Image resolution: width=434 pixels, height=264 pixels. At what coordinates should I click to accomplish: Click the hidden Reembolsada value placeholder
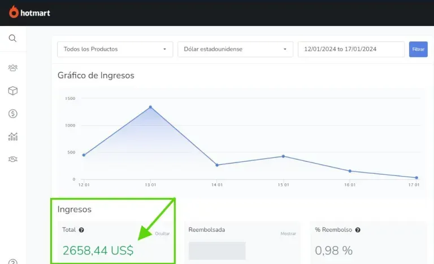tap(217, 250)
